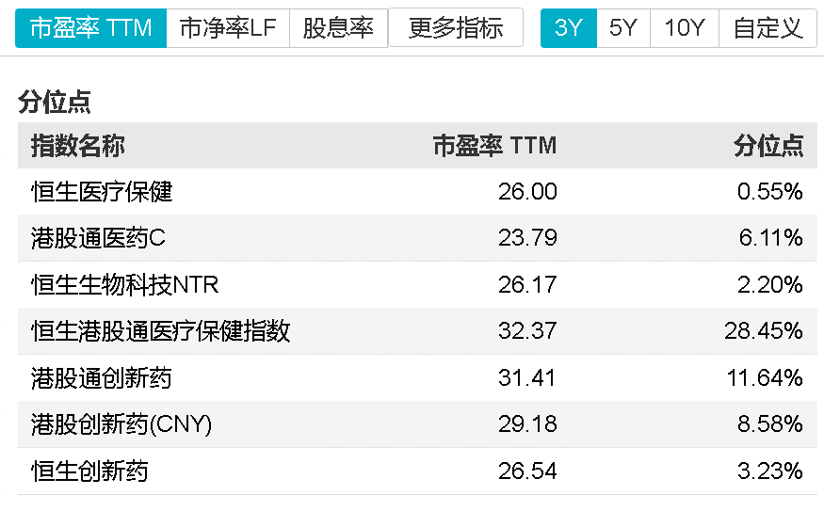824x511 pixels.
Task: Open the 恒生生物科技NTR index row
Action: point(417,284)
